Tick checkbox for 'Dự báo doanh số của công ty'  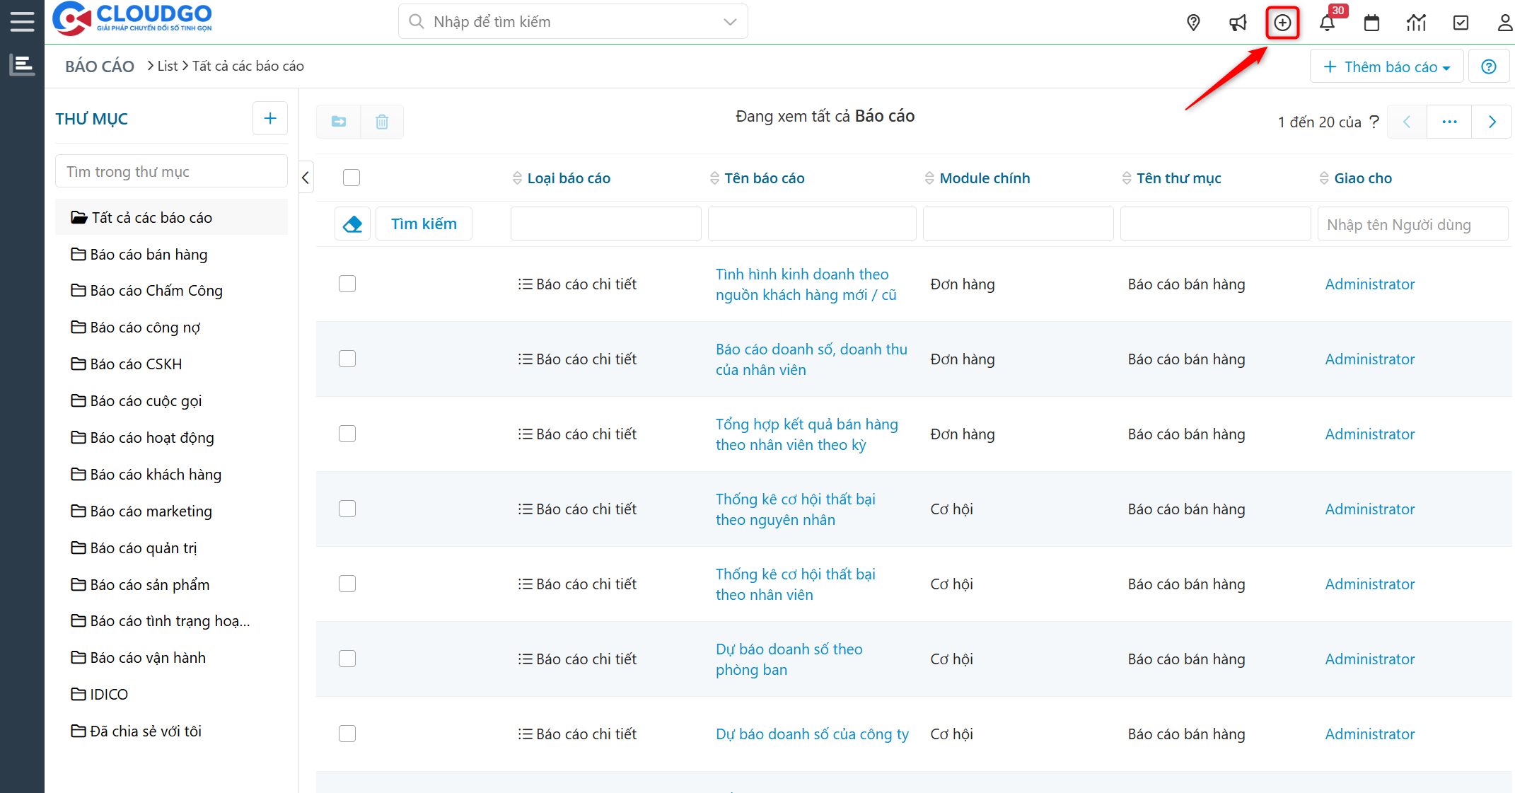point(347,734)
